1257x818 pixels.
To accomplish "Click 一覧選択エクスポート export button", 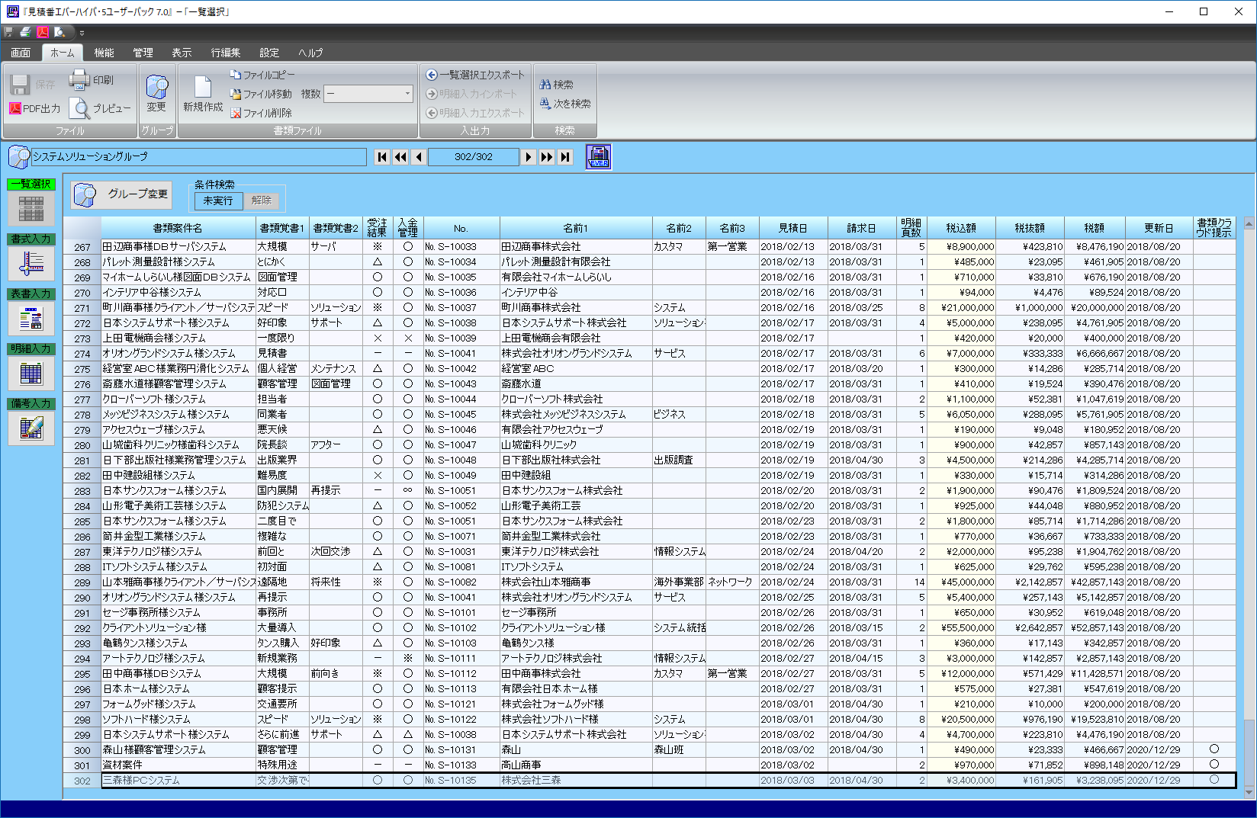I will 475,75.
